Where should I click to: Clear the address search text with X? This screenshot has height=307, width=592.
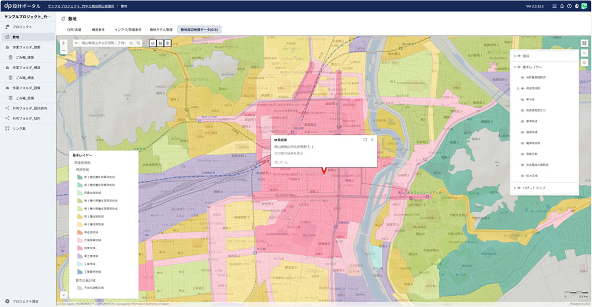131,43
